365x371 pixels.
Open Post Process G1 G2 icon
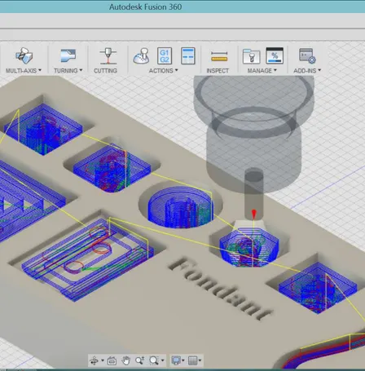coord(165,55)
